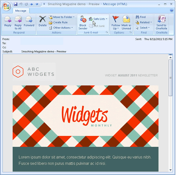Click the Sent date Thu 8/11/2011
192x175 pixels.
[158, 39]
